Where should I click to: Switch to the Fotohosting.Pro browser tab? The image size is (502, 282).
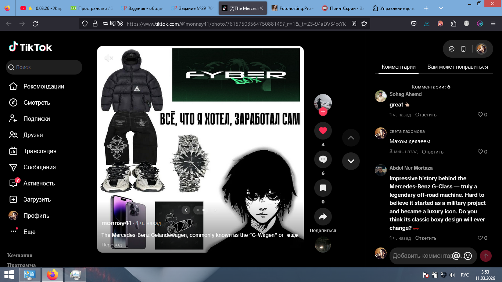pyautogui.click(x=292, y=8)
